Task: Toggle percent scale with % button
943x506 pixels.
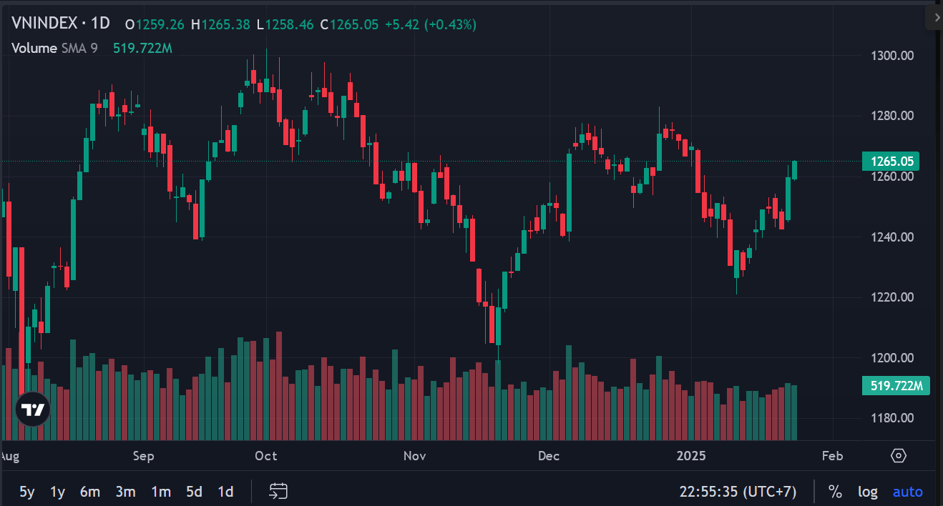Action: point(835,492)
